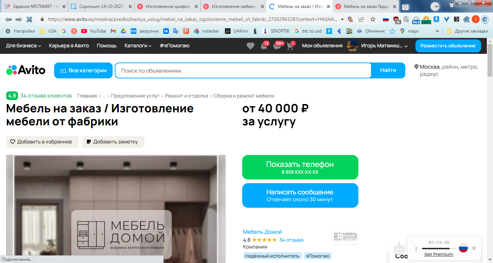Expand the Для бизнеса dropdown

[x=23, y=46]
